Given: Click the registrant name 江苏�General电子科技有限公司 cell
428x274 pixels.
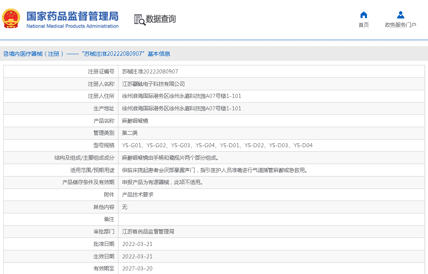Looking at the screenshot, I should [x=153, y=84].
